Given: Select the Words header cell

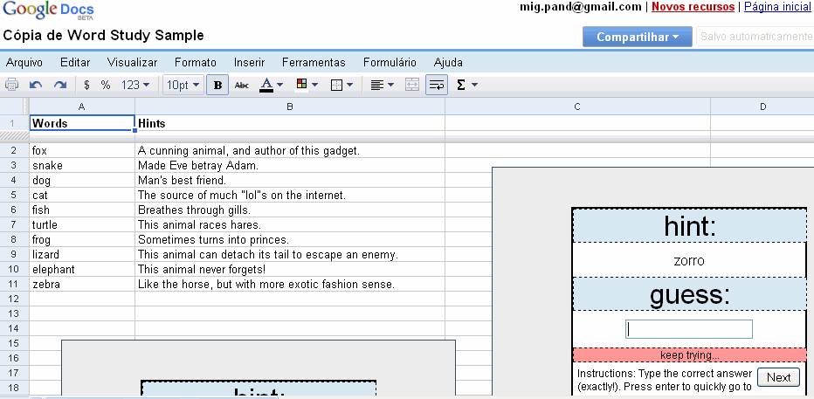Looking at the screenshot, I should point(82,123).
